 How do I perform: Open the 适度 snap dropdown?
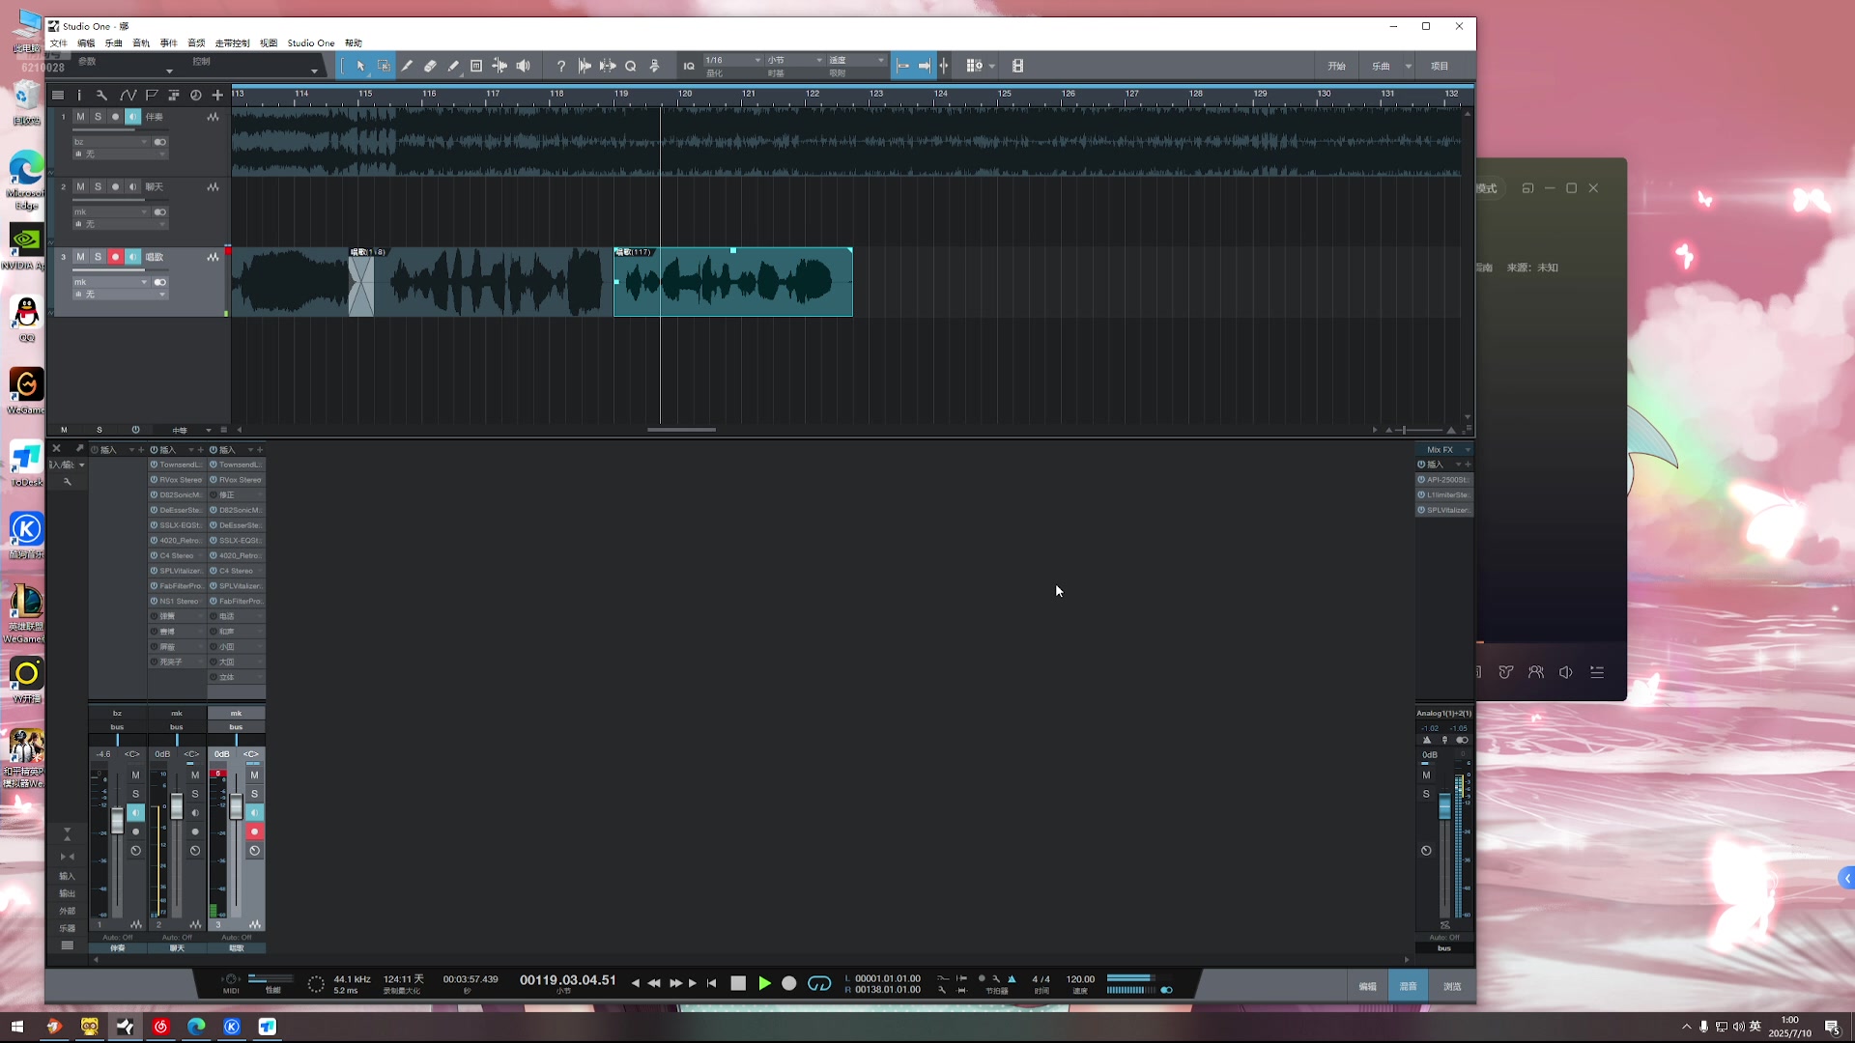click(856, 60)
